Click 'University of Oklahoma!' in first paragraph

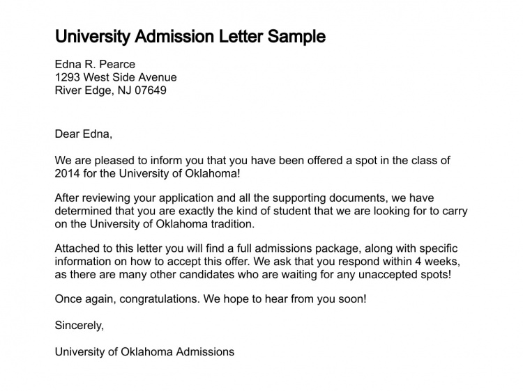[x=179, y=173]
